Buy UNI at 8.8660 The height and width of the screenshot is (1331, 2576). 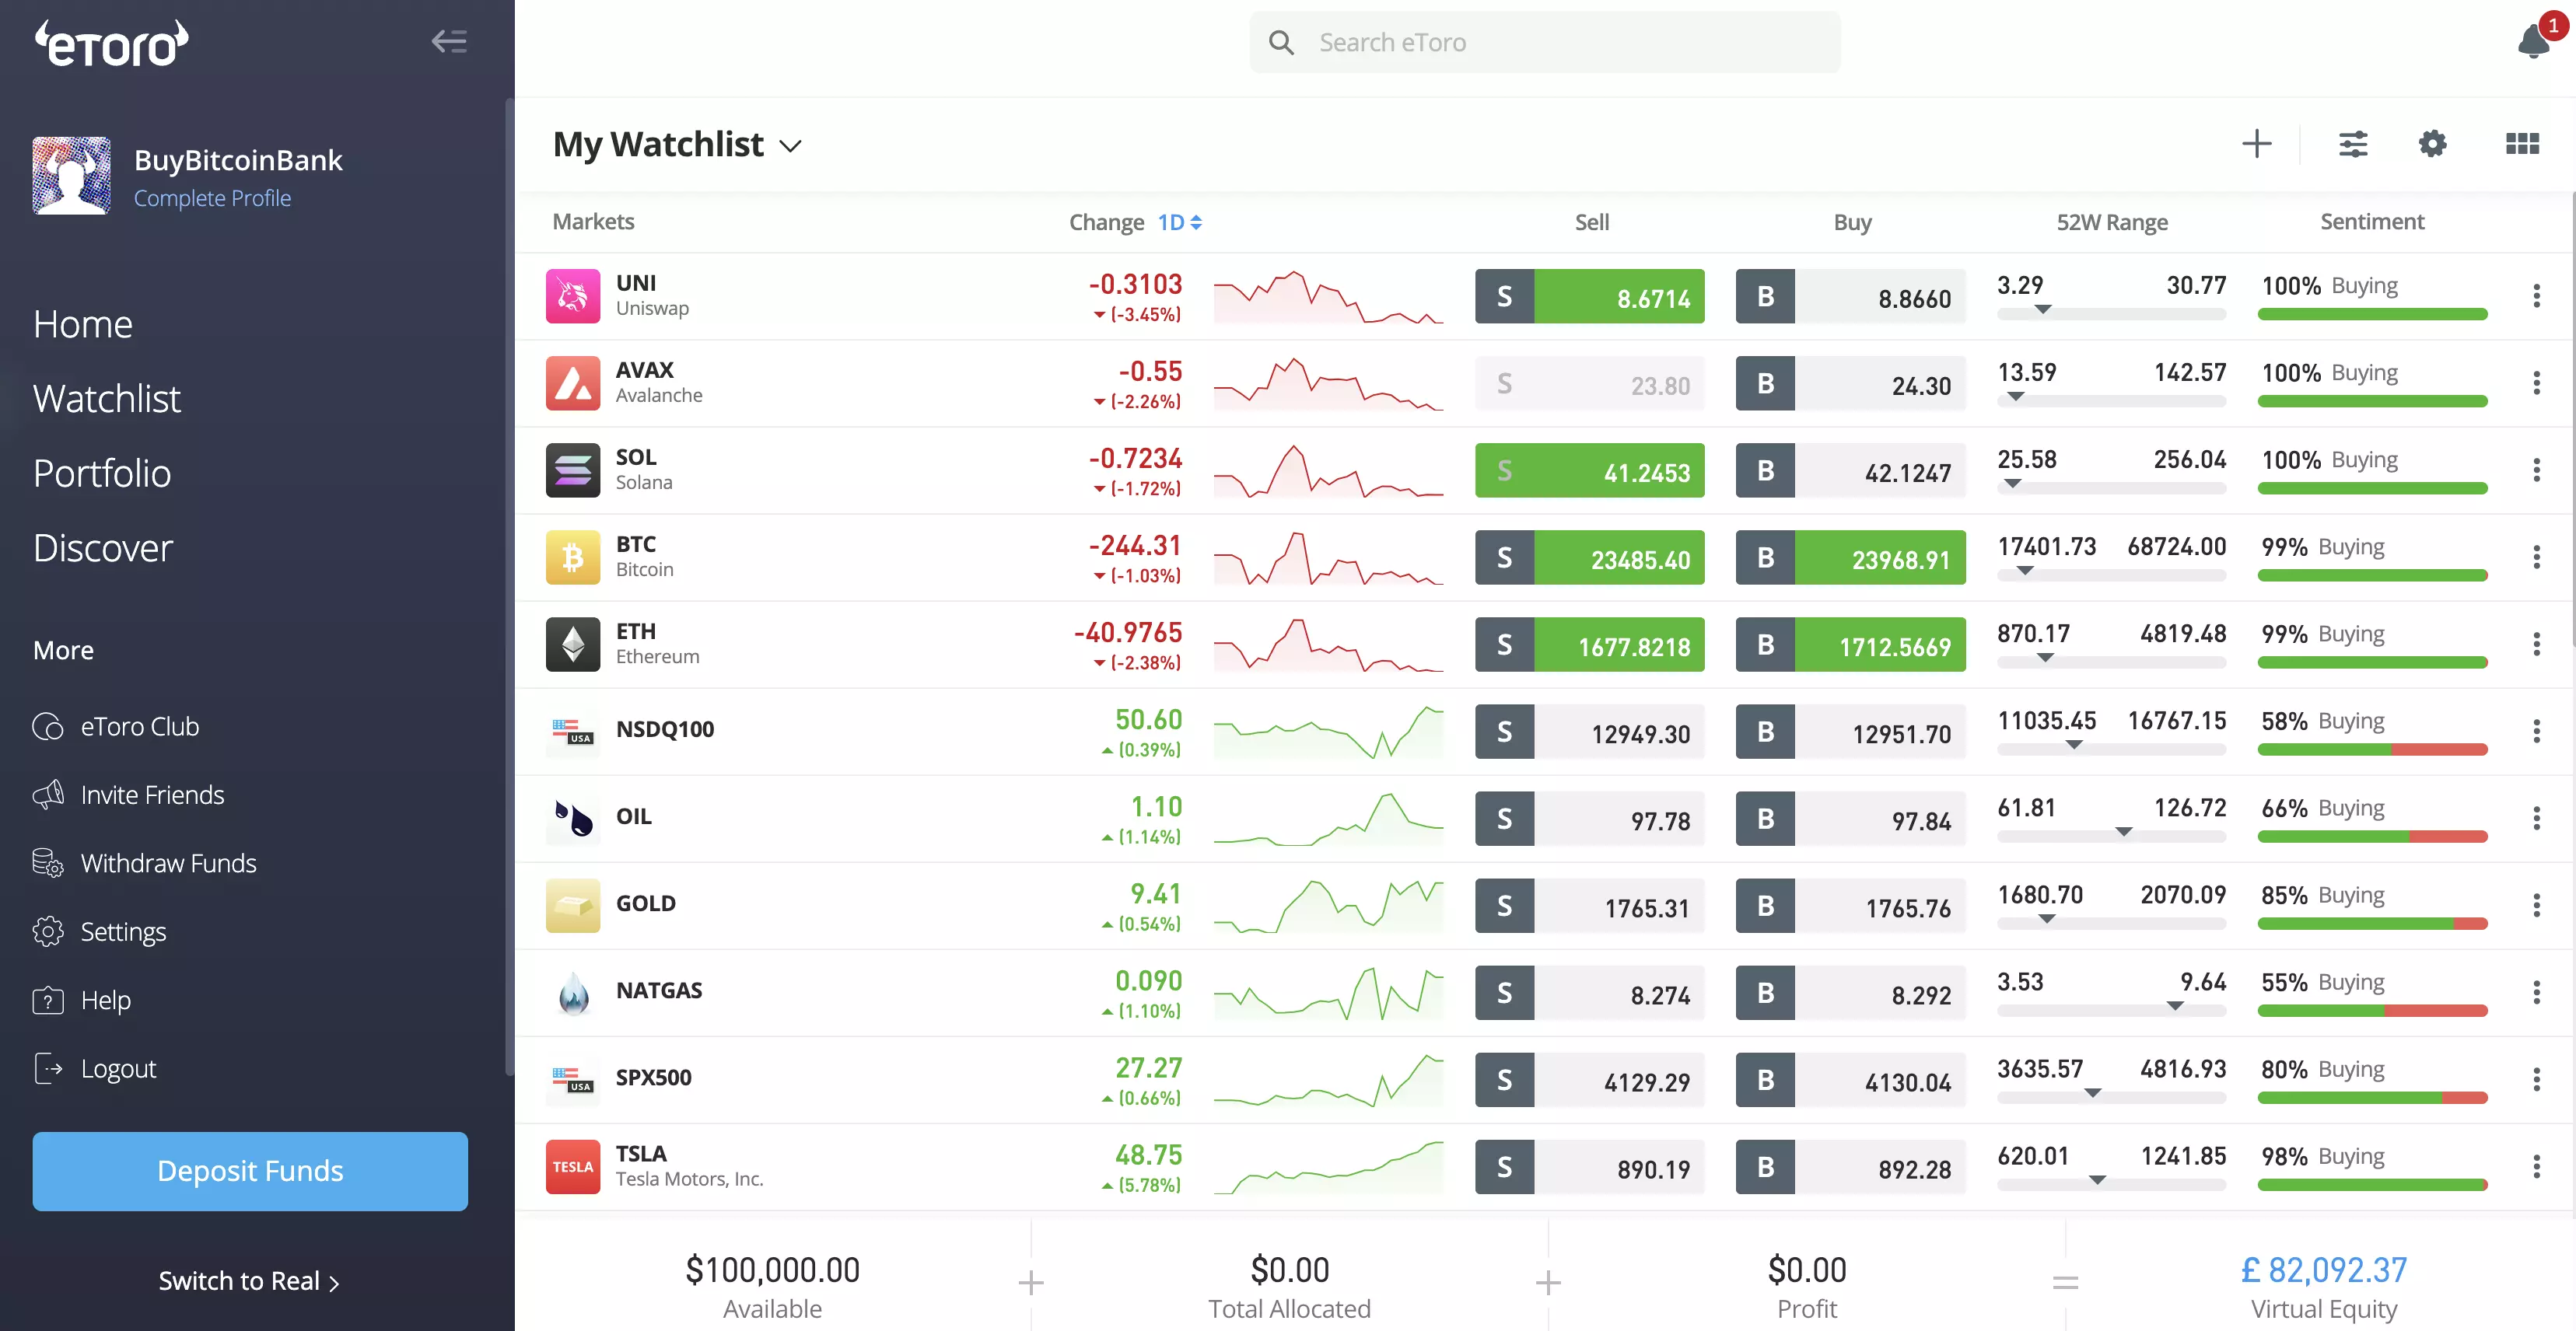coord(1850,295)
